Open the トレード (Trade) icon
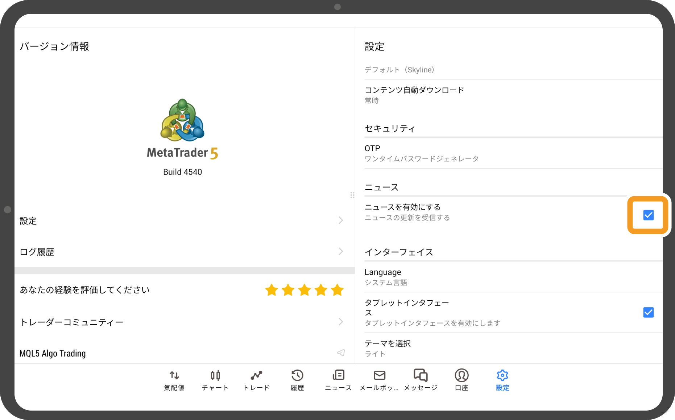The image size is (675, 420). tap(256, 379)
